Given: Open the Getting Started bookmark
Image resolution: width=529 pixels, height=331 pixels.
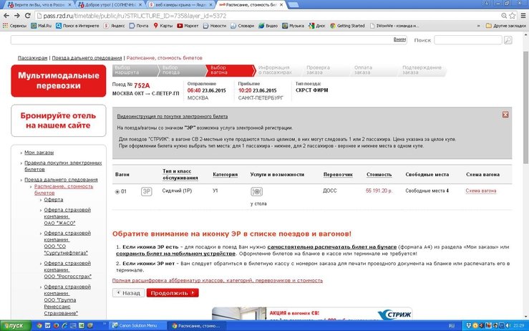Looking at the screenshot, I should point(347,26).
